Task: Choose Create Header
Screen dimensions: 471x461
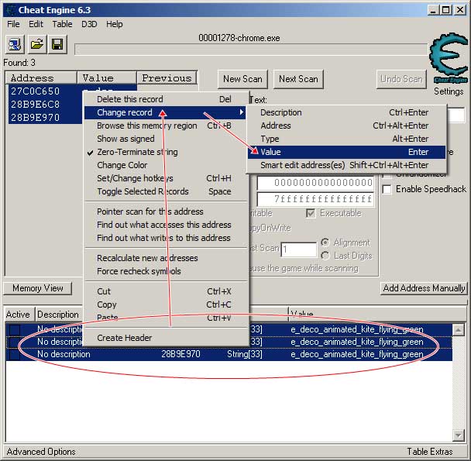Action: click(164, 338)
